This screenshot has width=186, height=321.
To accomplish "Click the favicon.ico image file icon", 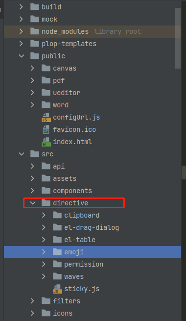I will [46, 129].
